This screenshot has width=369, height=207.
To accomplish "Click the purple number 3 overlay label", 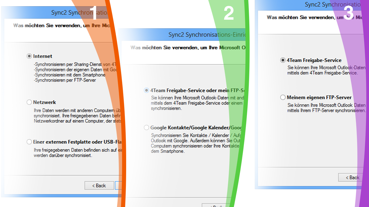I will tap(348, 13).
